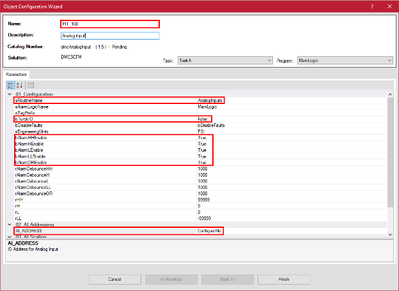Select the AI_ADDRESS ConfigureMe value

tap(210, 230)
